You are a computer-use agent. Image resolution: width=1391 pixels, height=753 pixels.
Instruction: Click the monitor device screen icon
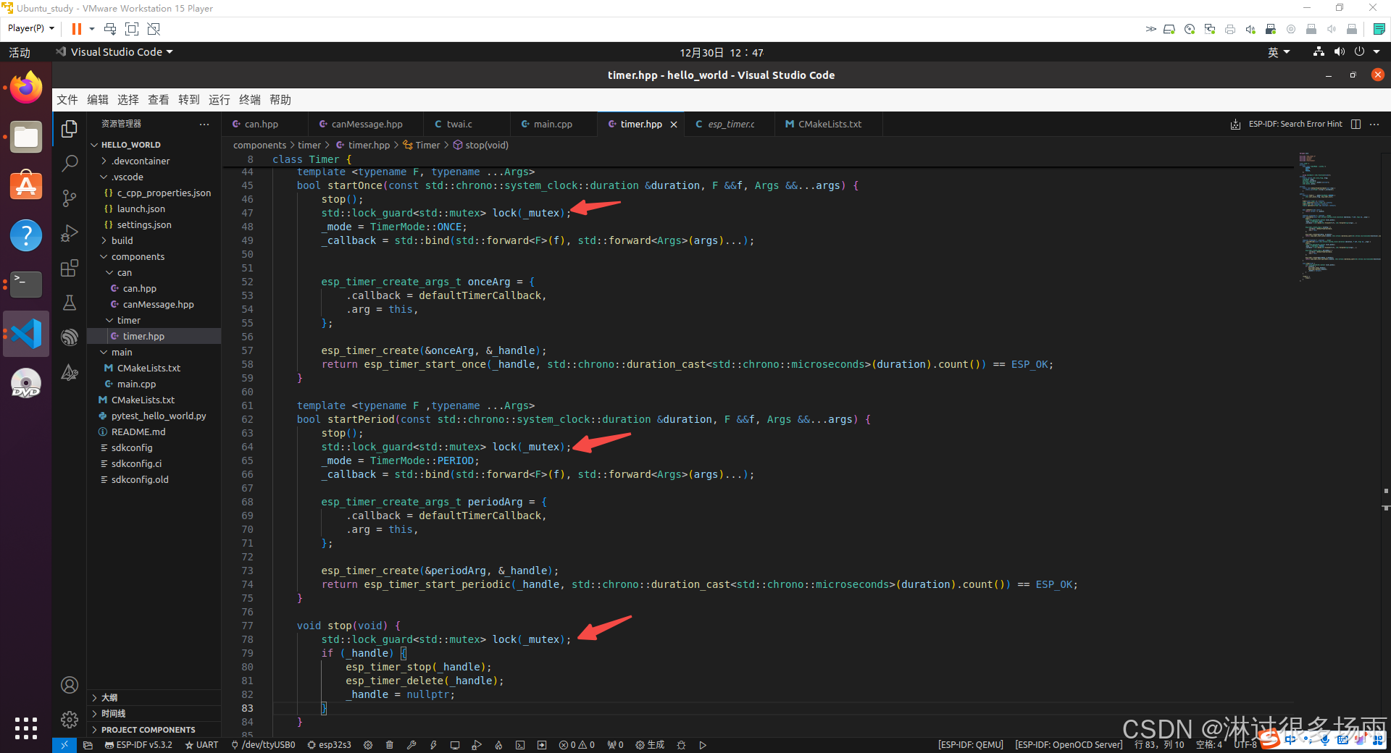[x=455, y=745]
